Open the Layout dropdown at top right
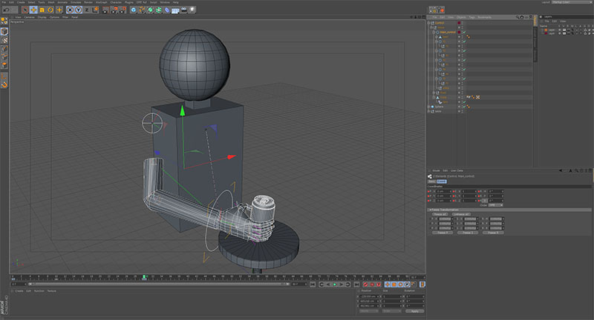 pyautogui.click(x=570, y=2)
